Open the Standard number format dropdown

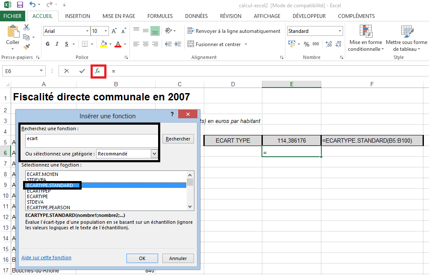pyautogui.click(x=340, y=31)
